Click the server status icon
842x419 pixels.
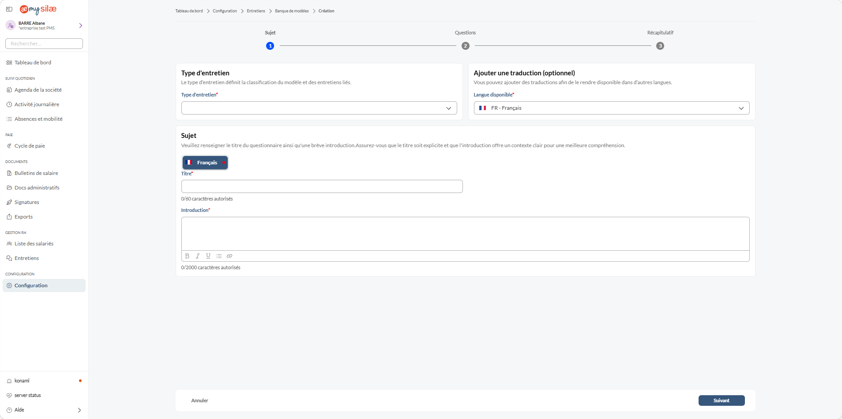9,395
